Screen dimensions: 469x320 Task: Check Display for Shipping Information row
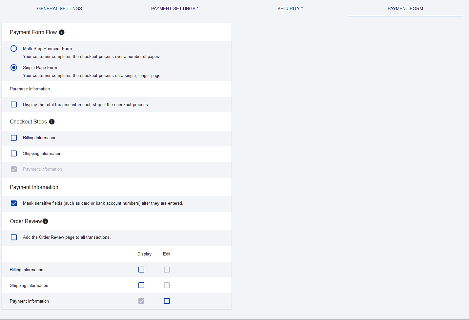141,285
